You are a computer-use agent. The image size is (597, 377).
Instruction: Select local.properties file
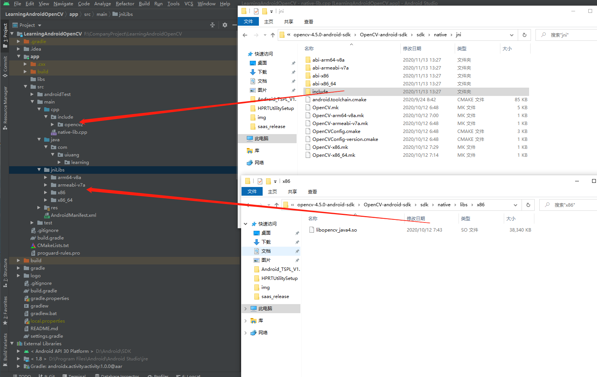[x=48, y=321]
